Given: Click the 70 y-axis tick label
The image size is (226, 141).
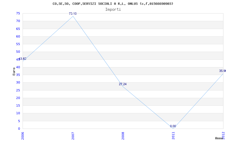Looking at the screenshot, I should pos(18,21).
